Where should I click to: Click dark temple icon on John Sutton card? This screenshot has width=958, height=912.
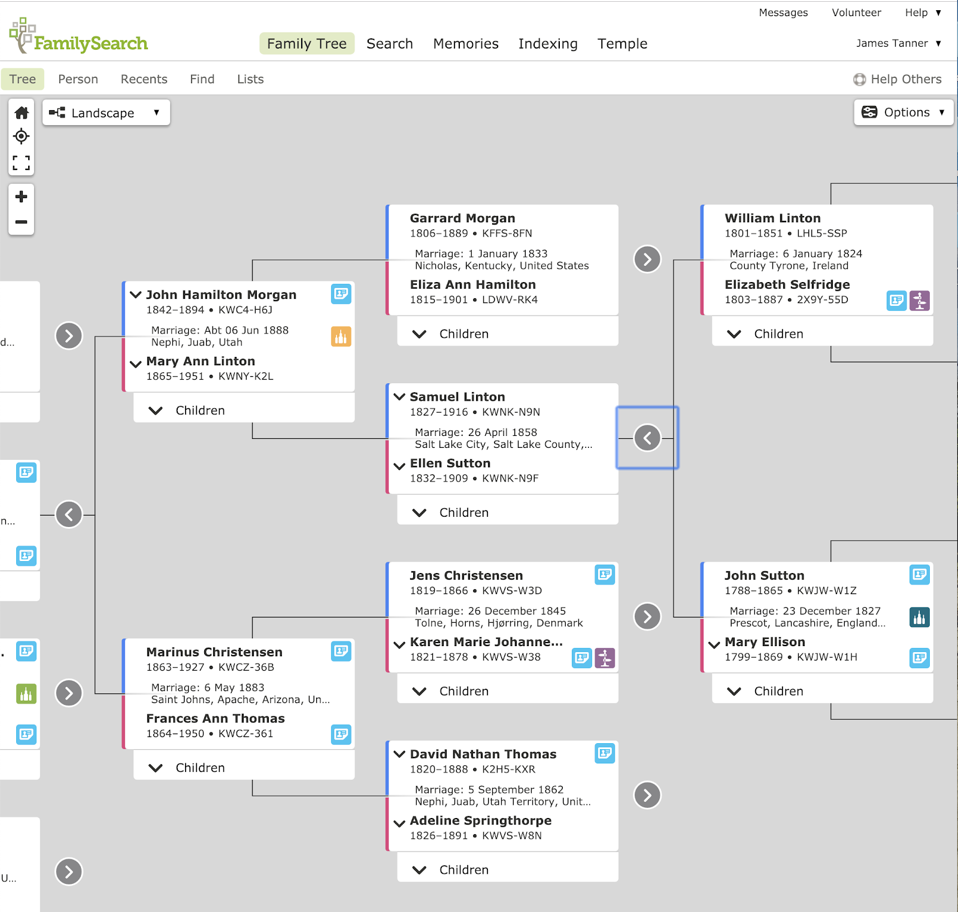coord(920,617)
